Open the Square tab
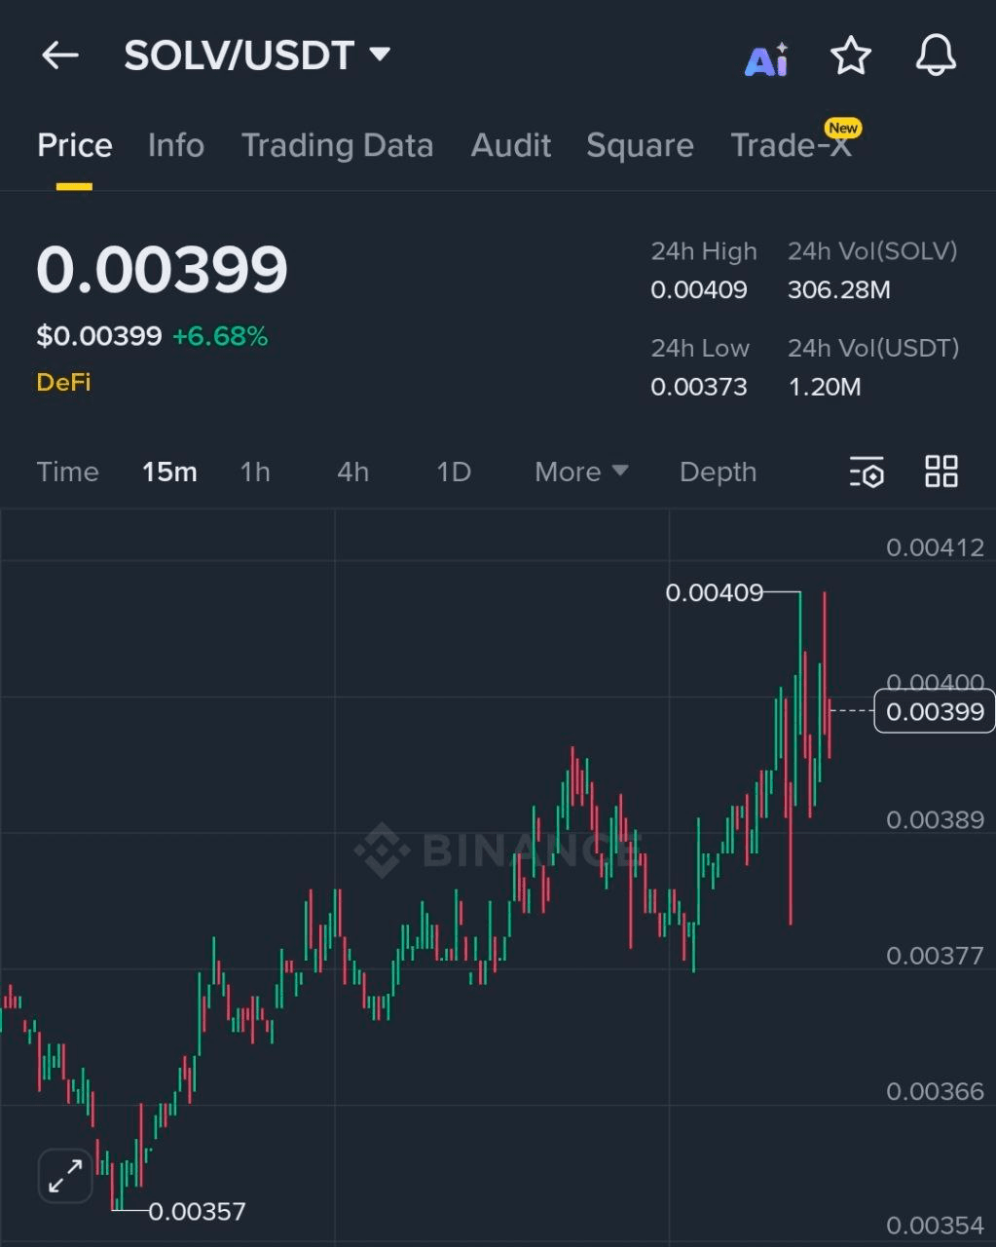The image size is (996, 1247). pos(640,145)
